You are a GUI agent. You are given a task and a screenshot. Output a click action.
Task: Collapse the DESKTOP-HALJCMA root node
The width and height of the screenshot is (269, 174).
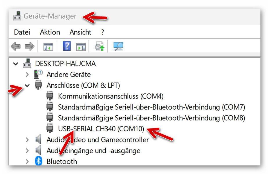pos(15,64)
